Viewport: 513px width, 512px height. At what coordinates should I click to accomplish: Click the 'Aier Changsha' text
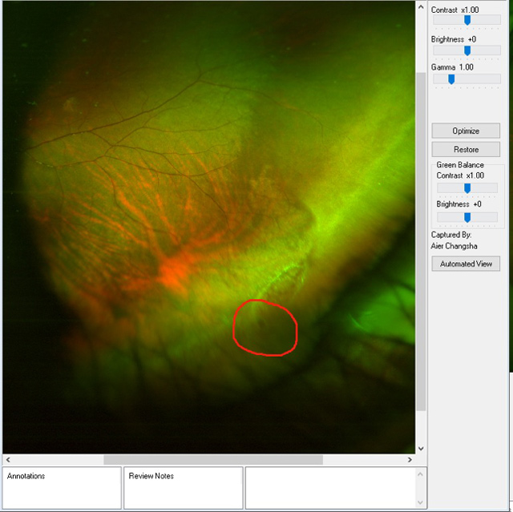[454, 246]
